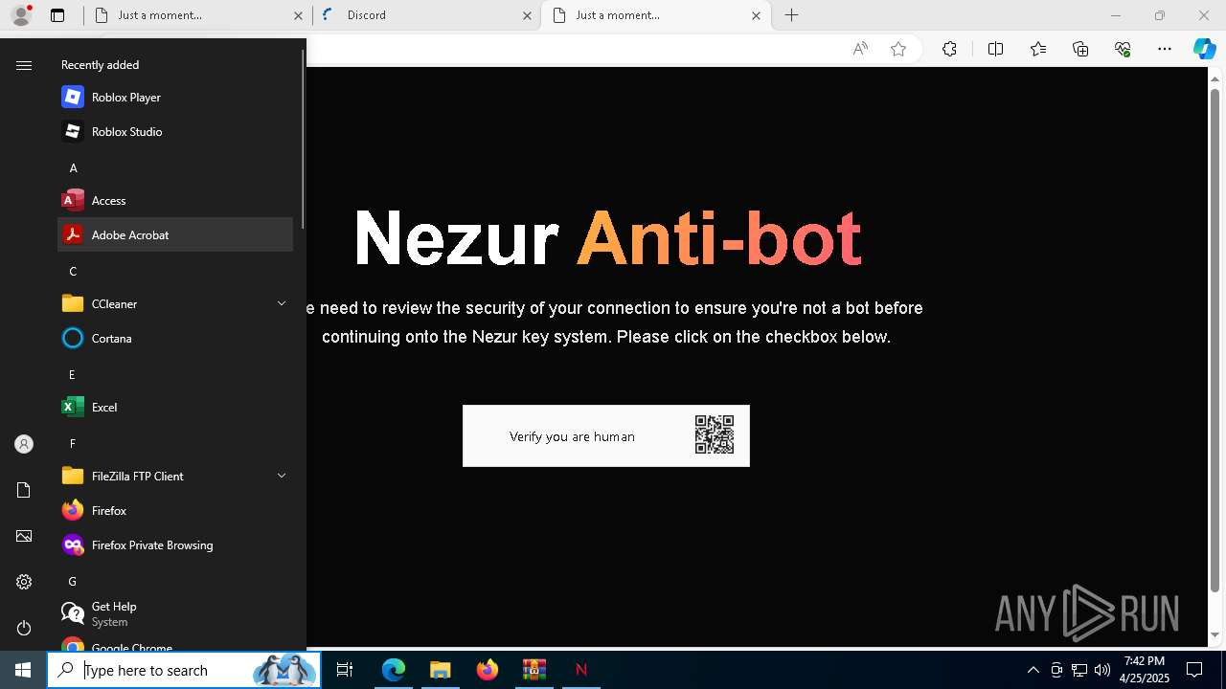Click the Power icon in Start sidebar
Image resolution: width=1226 pixels, height=689 pixels.
pos(24,628)
